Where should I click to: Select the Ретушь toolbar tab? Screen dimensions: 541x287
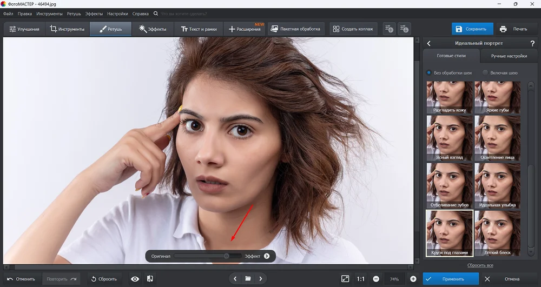(111, 29)
